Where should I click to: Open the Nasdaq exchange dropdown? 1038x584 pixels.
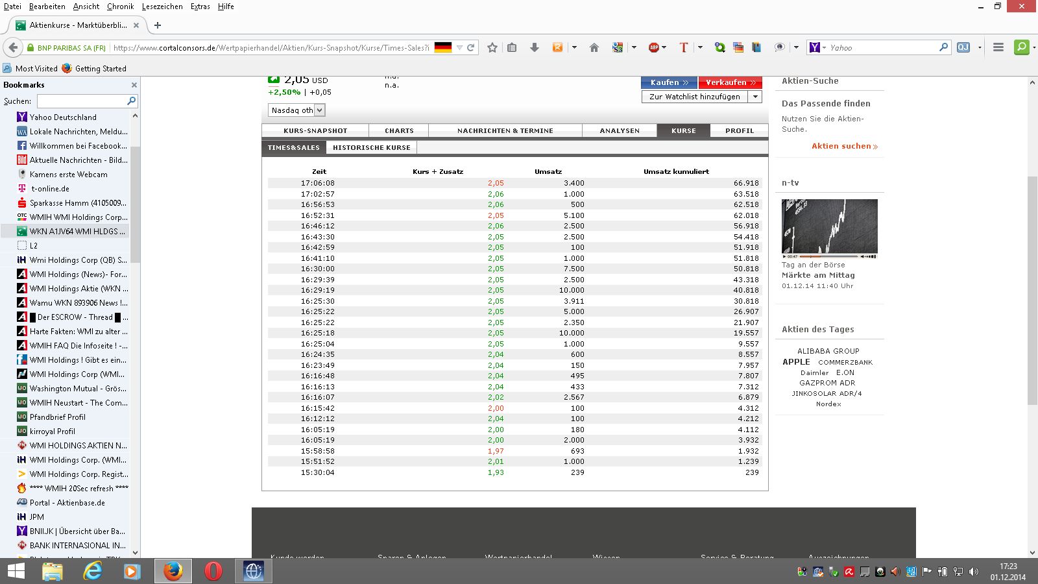point(296,110)
